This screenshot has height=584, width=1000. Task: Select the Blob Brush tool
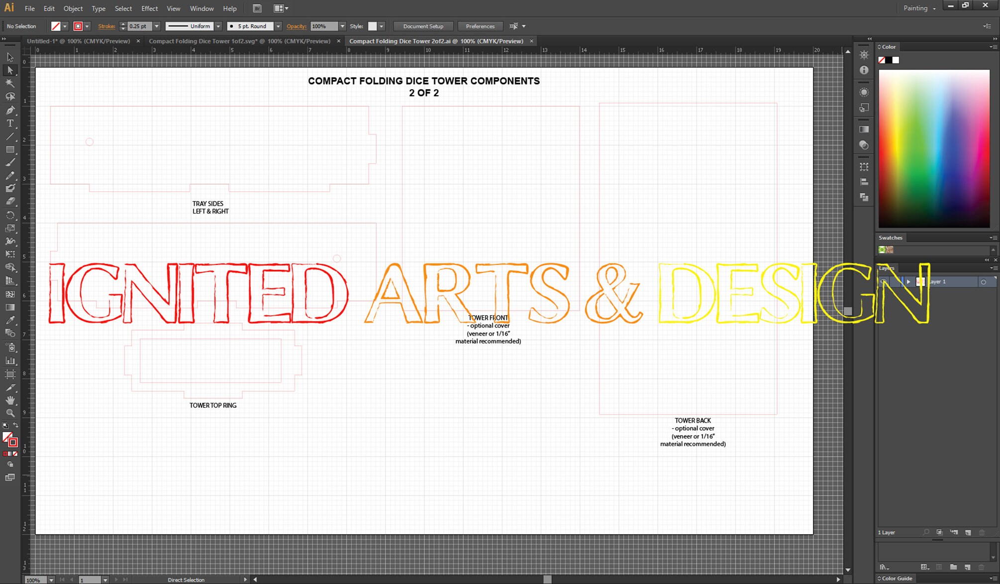(x=10, y=188)
